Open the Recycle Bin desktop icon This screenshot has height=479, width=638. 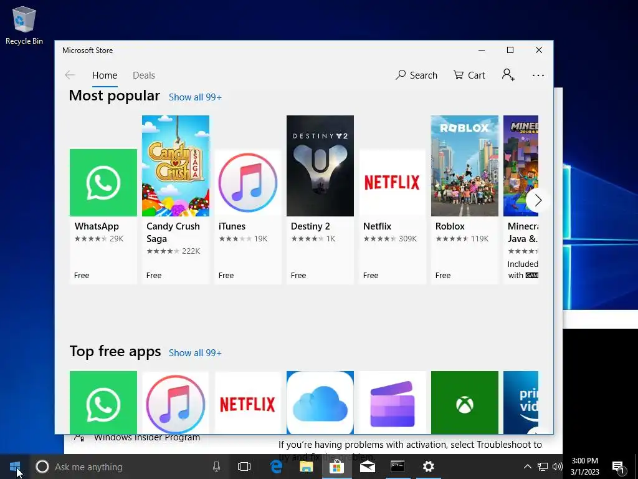click(24, 25)
